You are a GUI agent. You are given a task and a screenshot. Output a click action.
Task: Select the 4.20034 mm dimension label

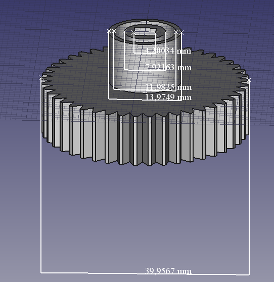(x=167, y=51)
